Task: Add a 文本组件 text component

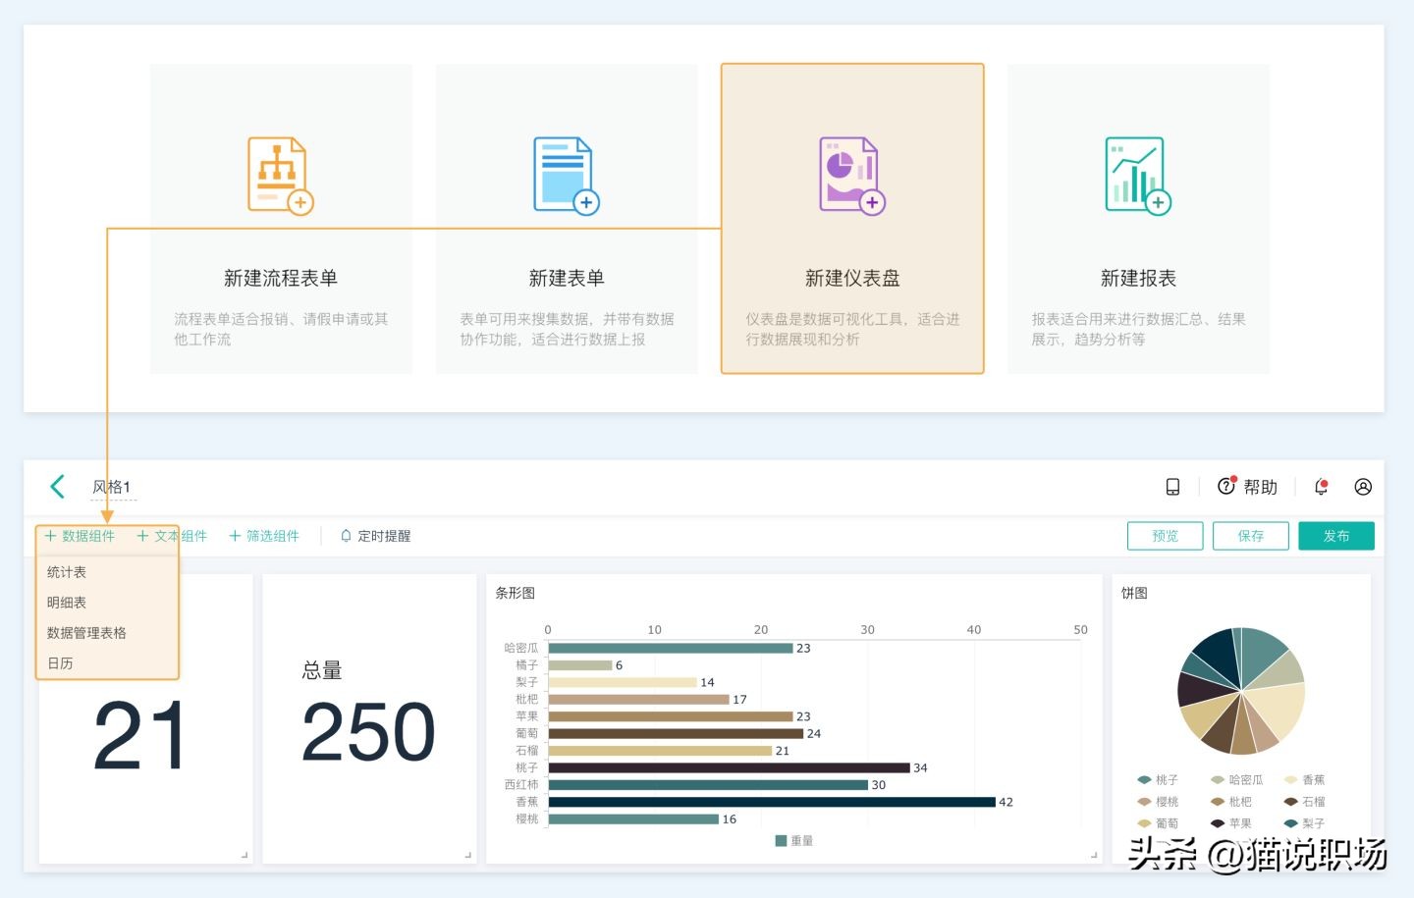Action: [172, 536]
